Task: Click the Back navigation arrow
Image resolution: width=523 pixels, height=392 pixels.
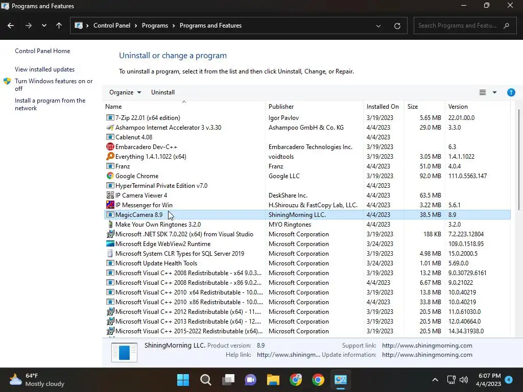Action: point(11,26)
